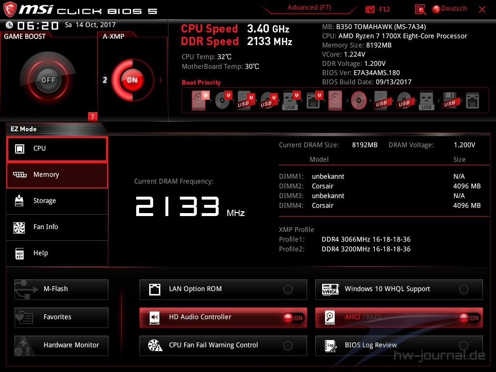Click the 06:20 clock display
Viewport: 496px width, 372px height.
[38, 25]
